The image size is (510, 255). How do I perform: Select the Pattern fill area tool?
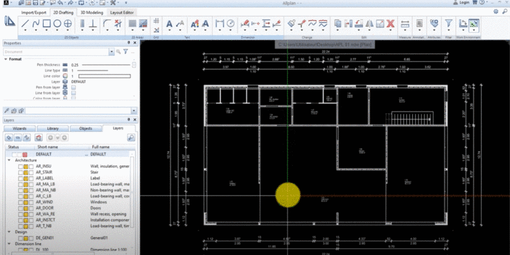point(143,23)
